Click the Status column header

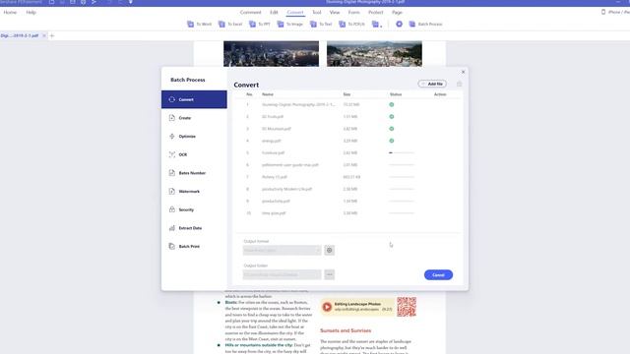pyautogui.click(x=396, y=94)
